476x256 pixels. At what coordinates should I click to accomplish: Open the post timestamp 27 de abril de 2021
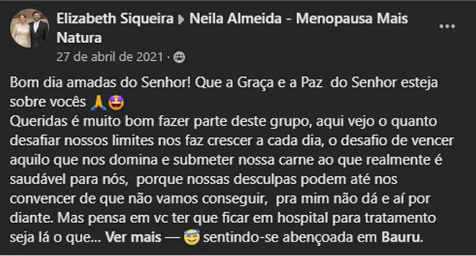tap(109, 57)
